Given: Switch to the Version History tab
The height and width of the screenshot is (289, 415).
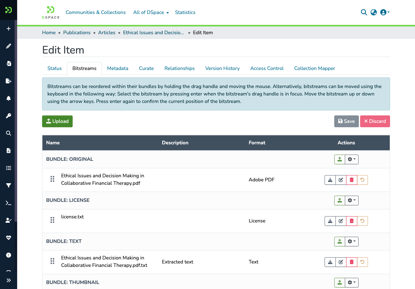Looking at the screenshot, I should click(x=222, y=68).
